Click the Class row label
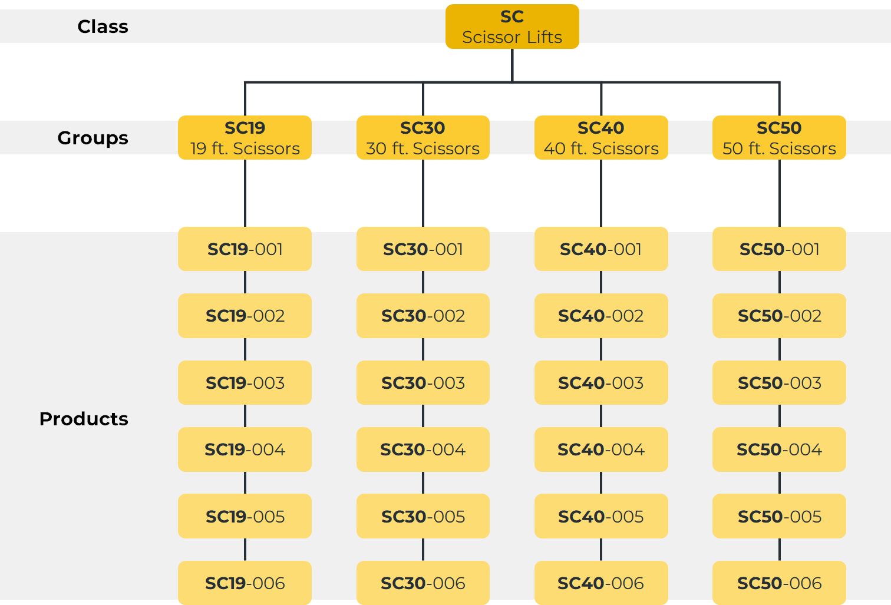 (x=103, y=27)
